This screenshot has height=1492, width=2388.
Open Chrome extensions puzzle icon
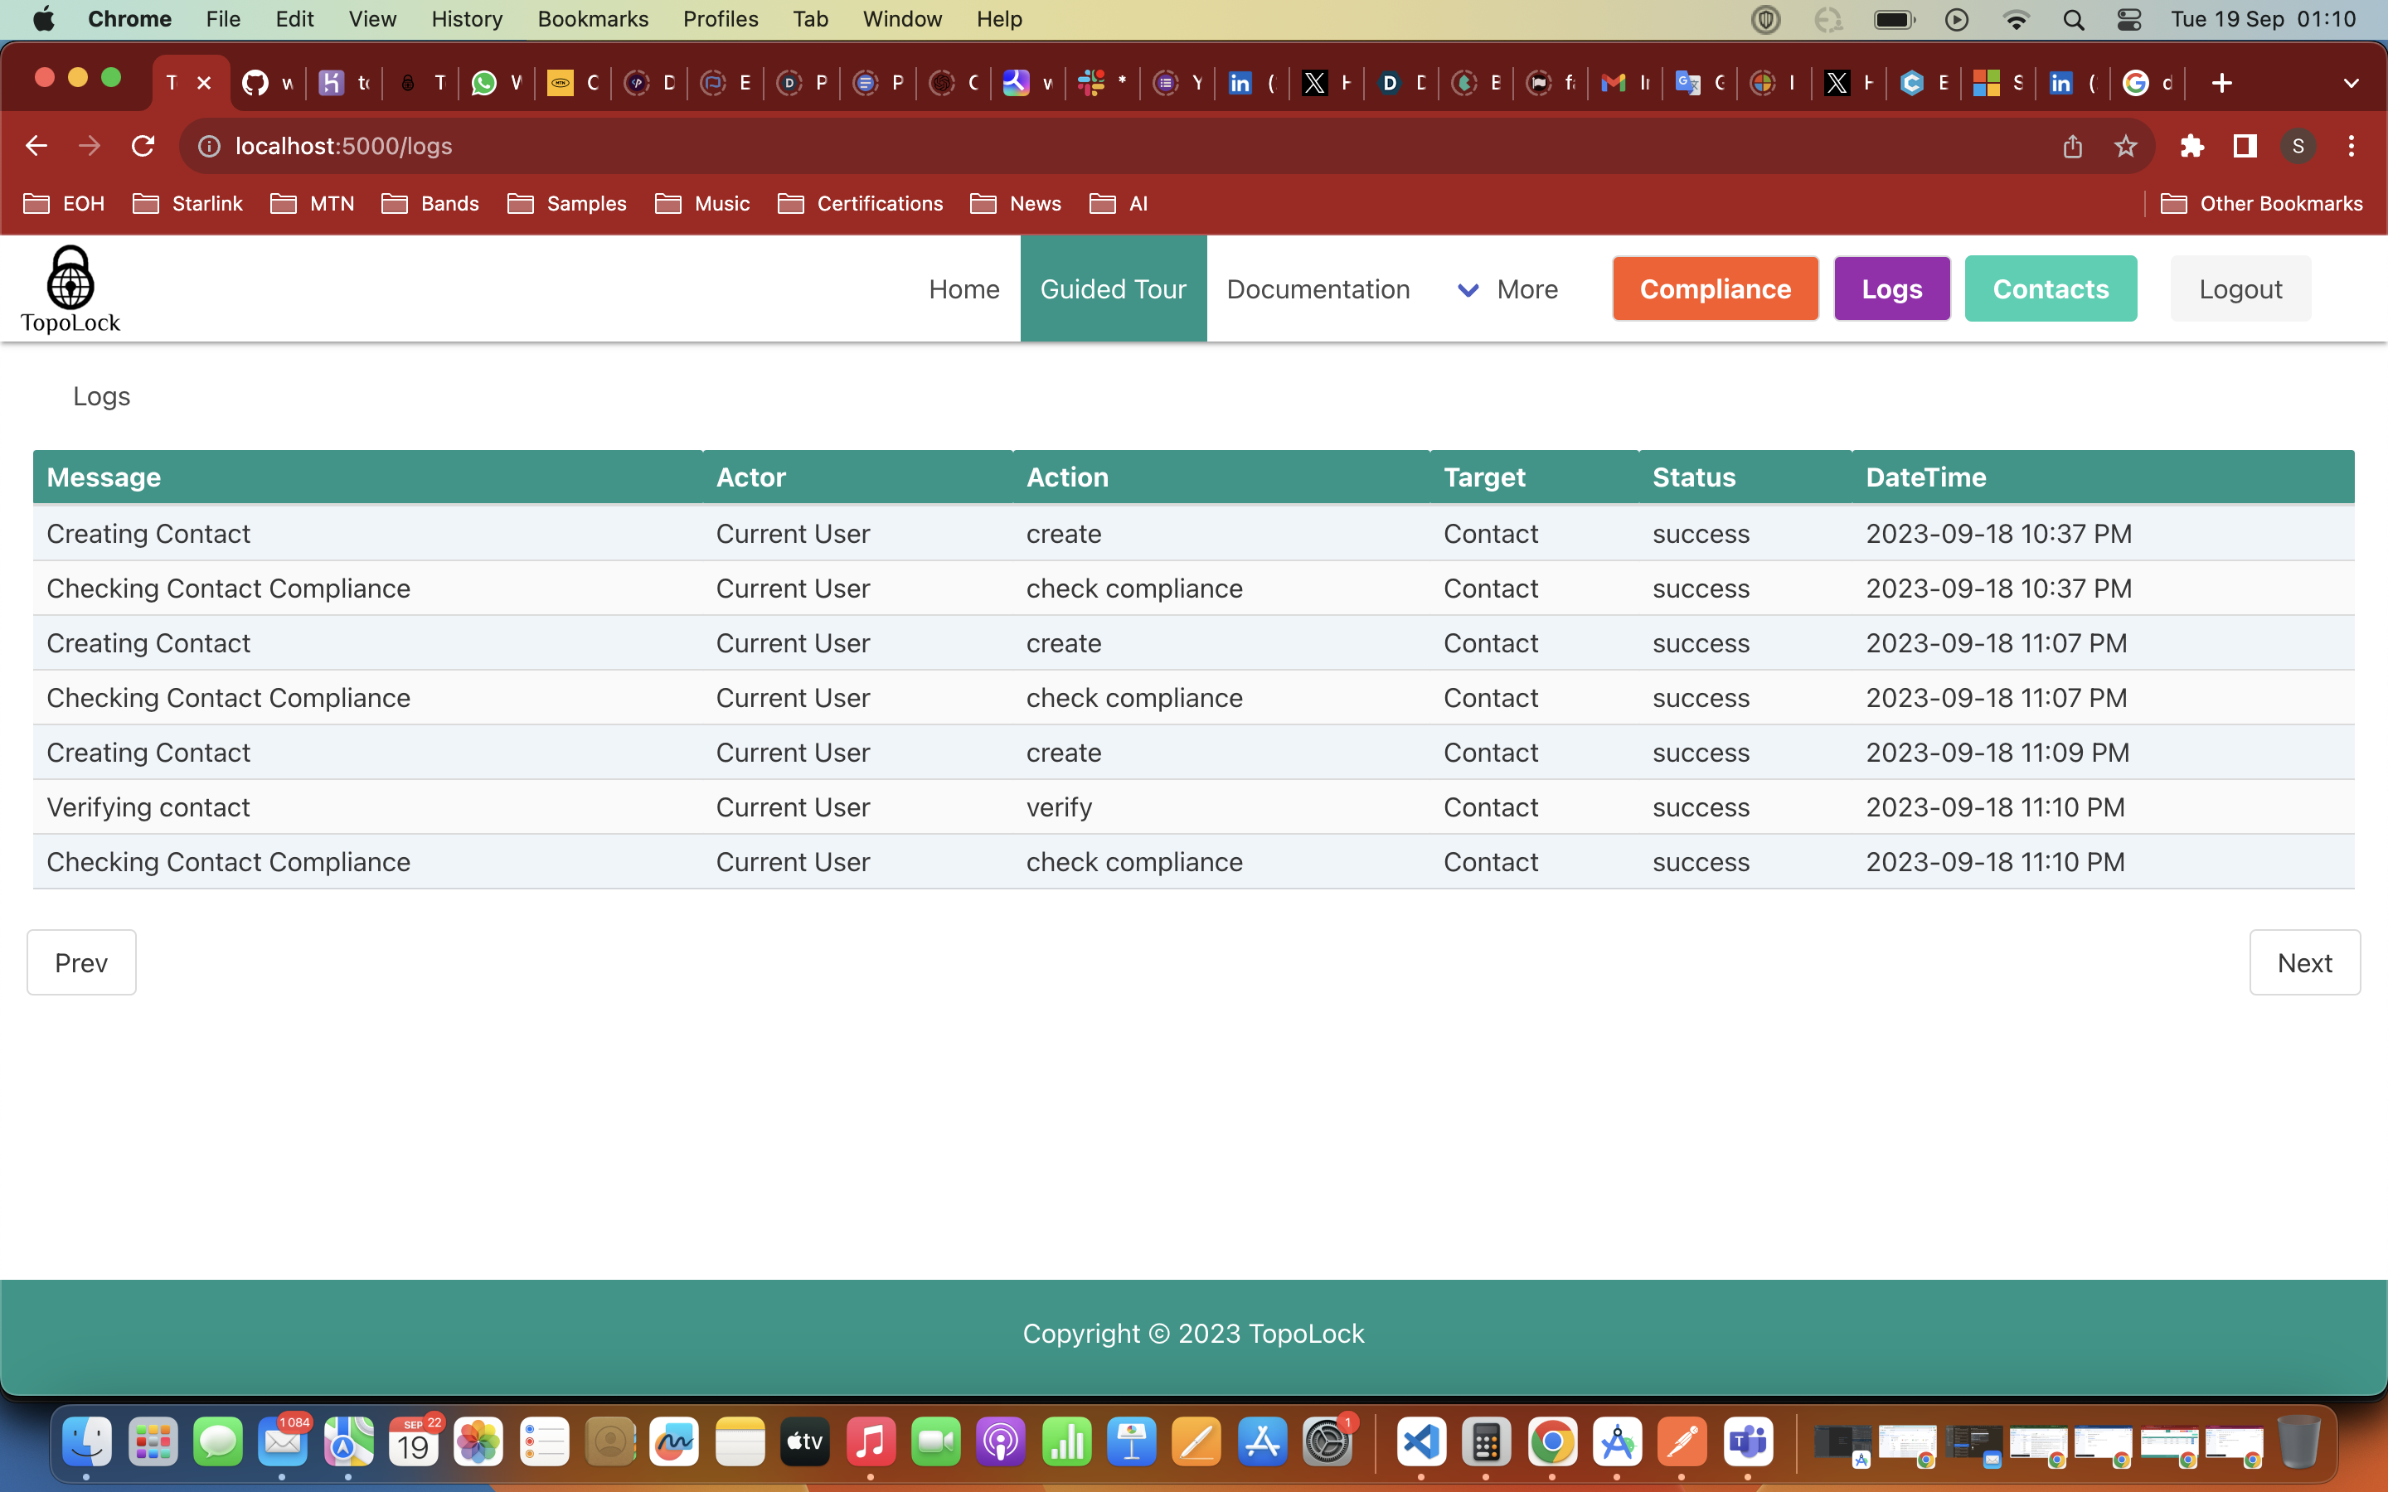click(x=2191, y=146)
